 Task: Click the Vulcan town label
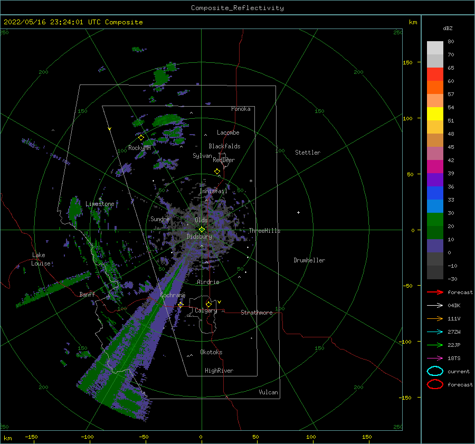click(269, 392)
